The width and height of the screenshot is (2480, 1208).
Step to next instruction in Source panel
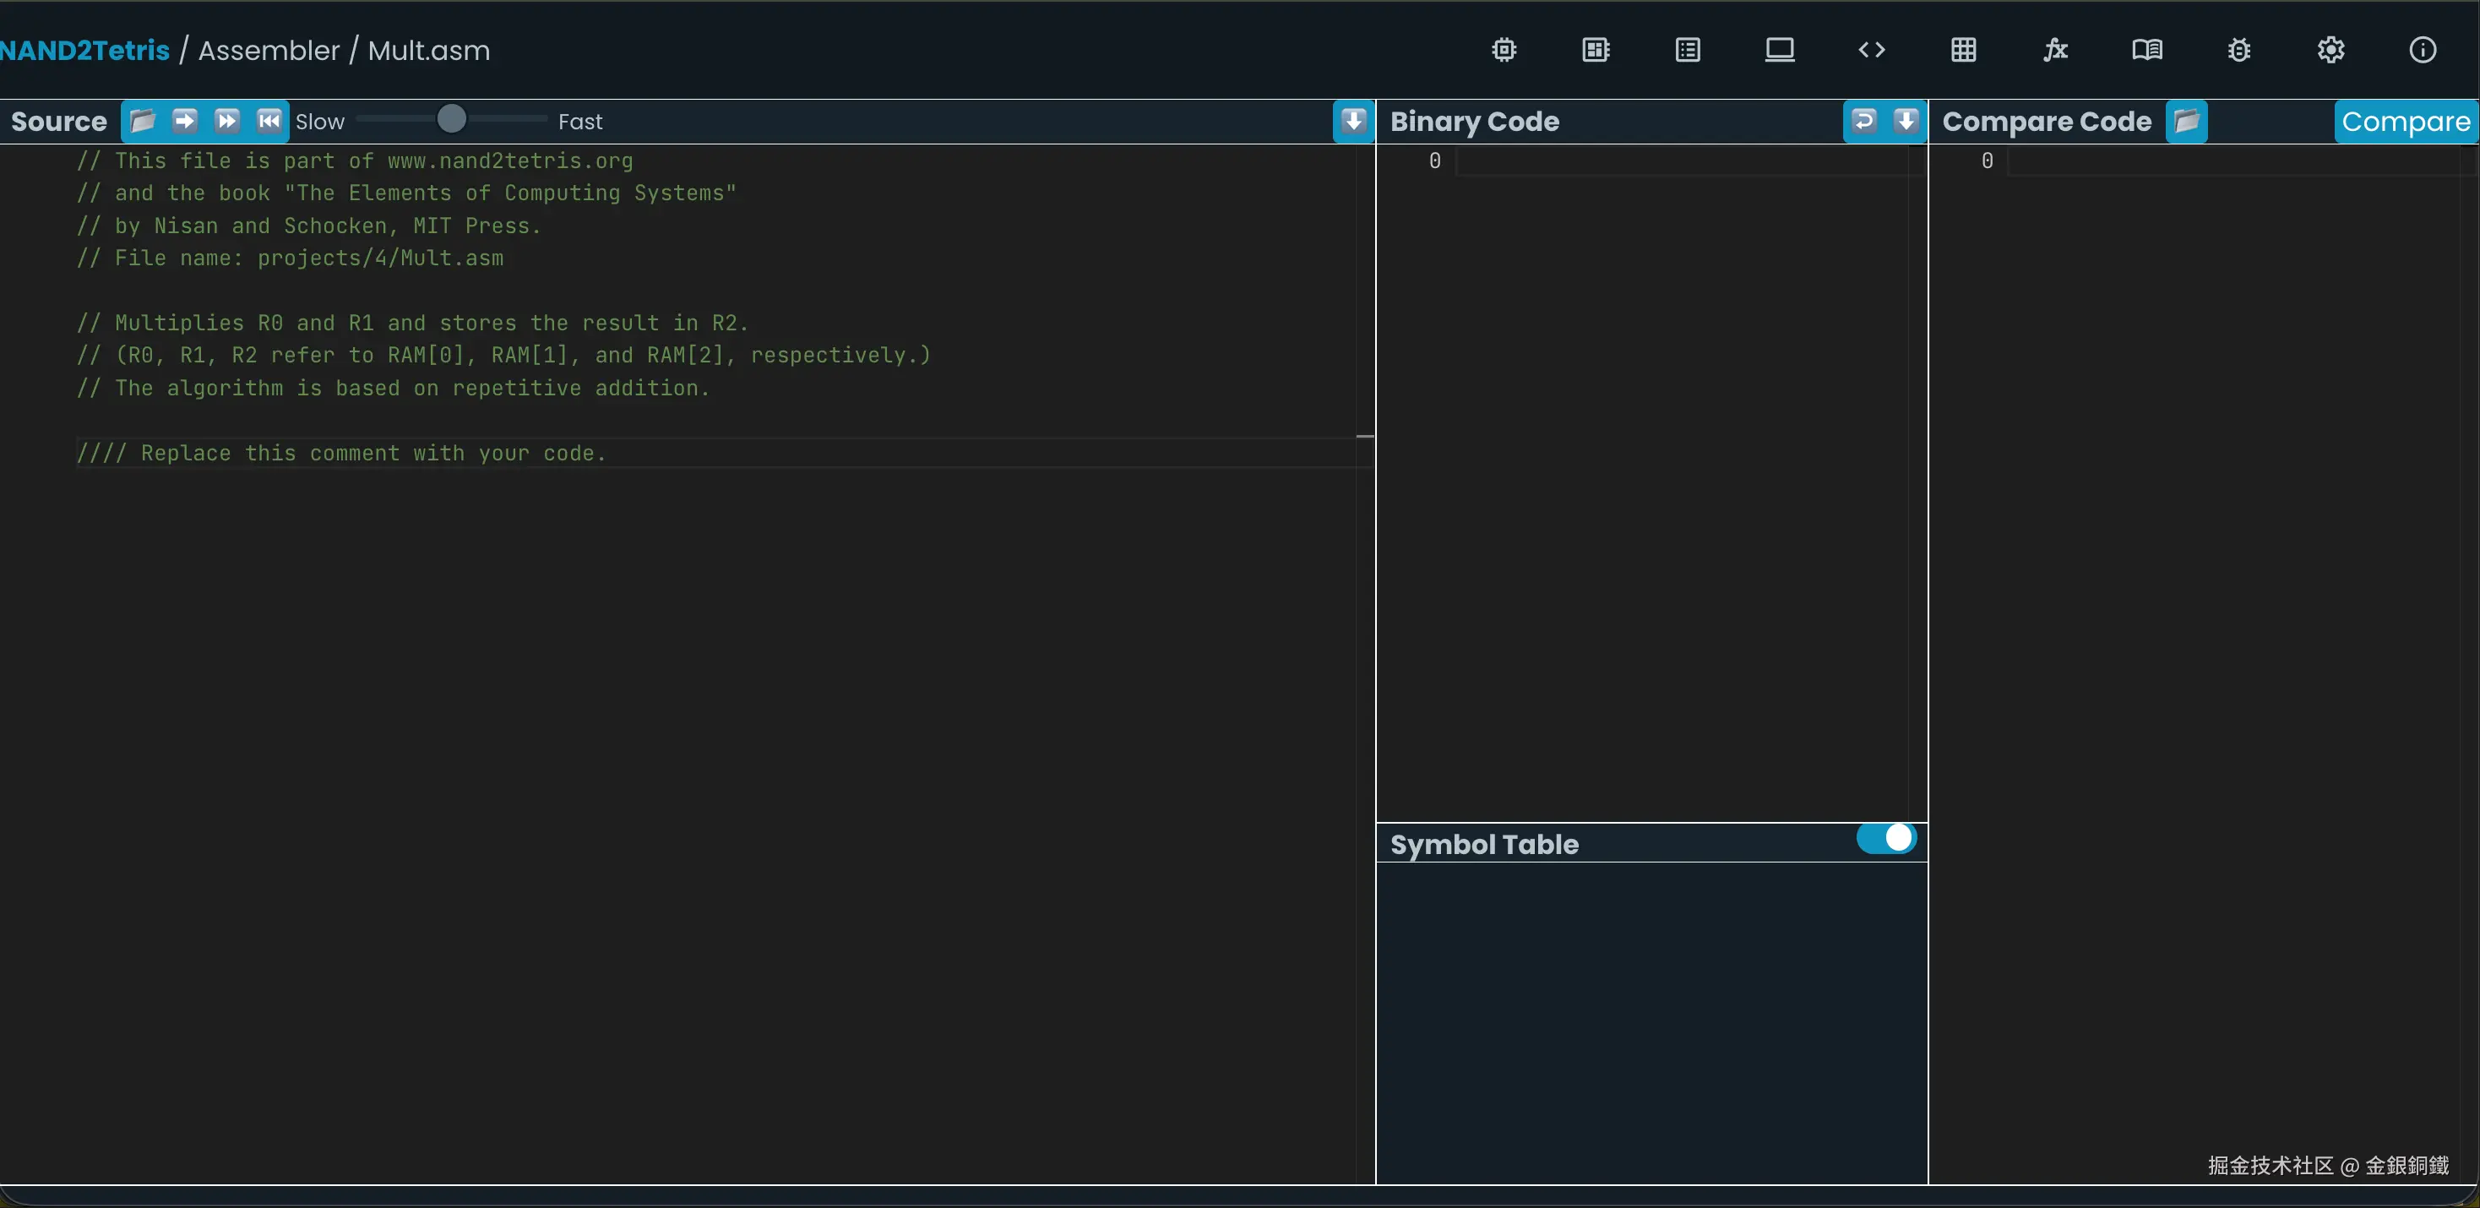tap(185, 122)
